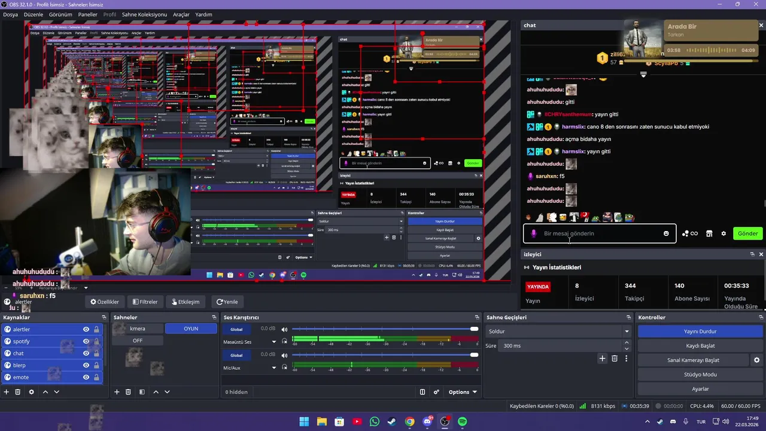Click purple microphone icon in chat input
Screen dimensions: 766x431
534,233
